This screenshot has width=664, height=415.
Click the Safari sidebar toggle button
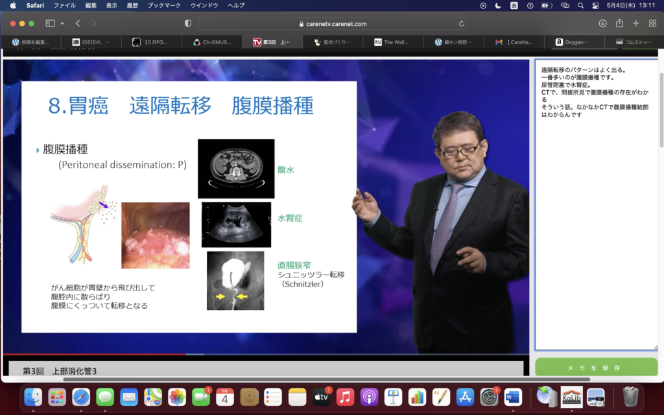pos(50,23)
